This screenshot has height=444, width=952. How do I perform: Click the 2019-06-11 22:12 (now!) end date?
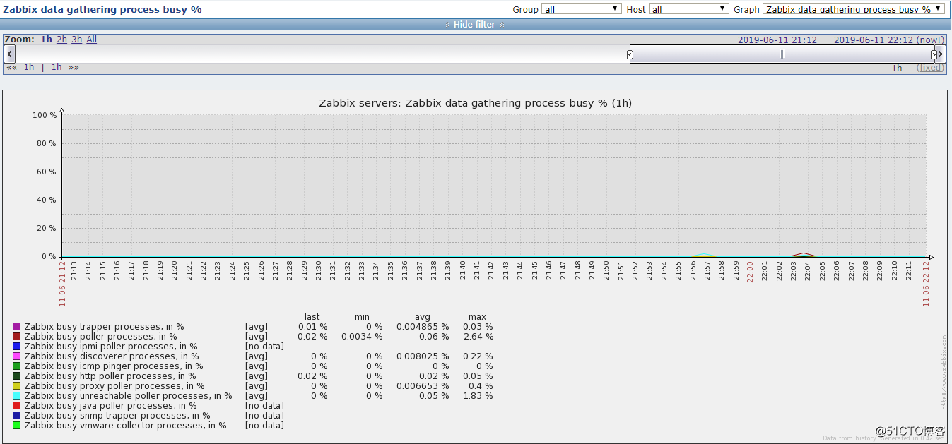pyautogui.click(x=889, y=40)
